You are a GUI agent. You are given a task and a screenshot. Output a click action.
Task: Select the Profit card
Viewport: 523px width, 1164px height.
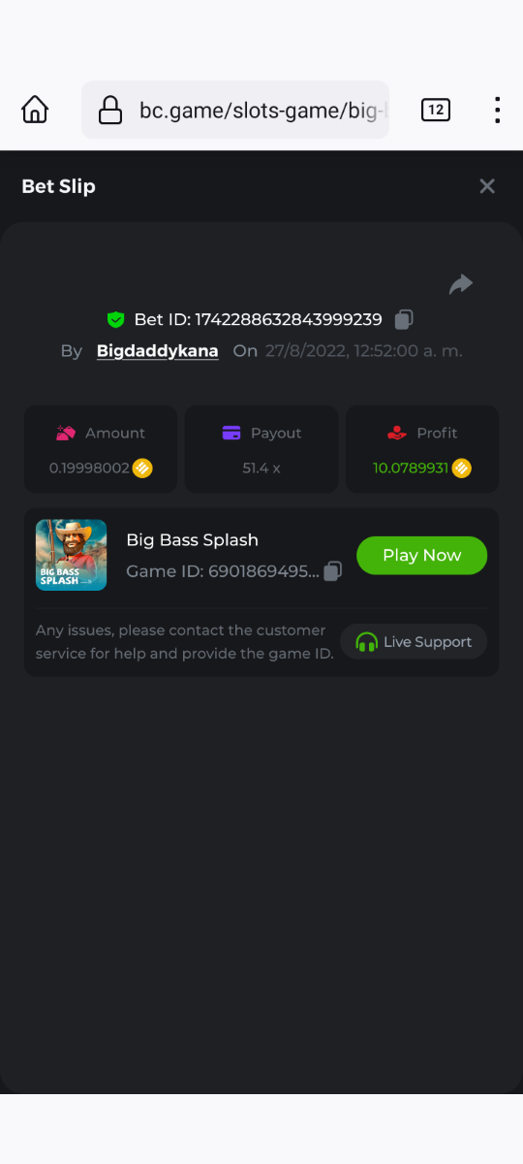pyautogui.click(x=422, y=449)
